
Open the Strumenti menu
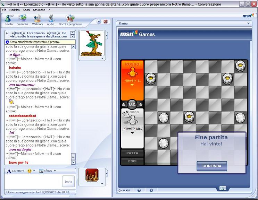pyautogui.click(x=39, y=10)
